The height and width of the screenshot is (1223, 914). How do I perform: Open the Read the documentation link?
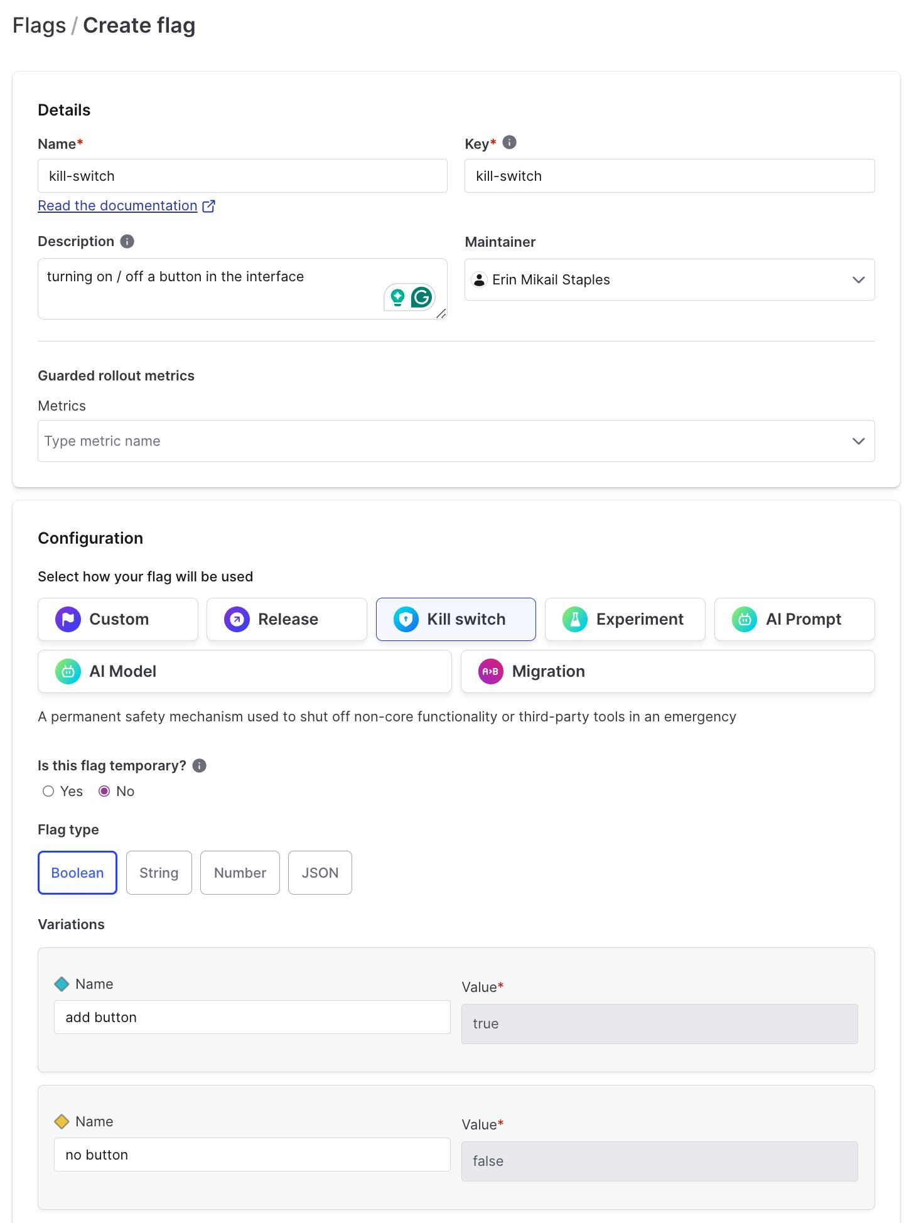point(117,206)
